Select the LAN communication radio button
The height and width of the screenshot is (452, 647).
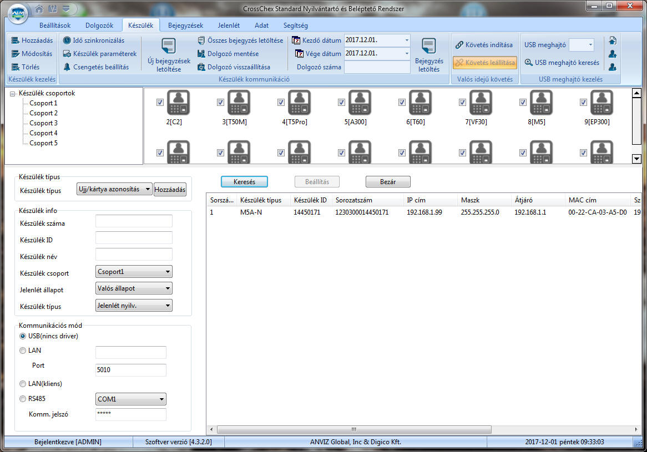(23, 351)
